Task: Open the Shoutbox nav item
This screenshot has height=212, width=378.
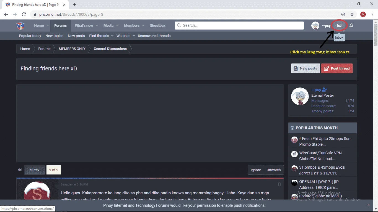Action: point(158,26)
